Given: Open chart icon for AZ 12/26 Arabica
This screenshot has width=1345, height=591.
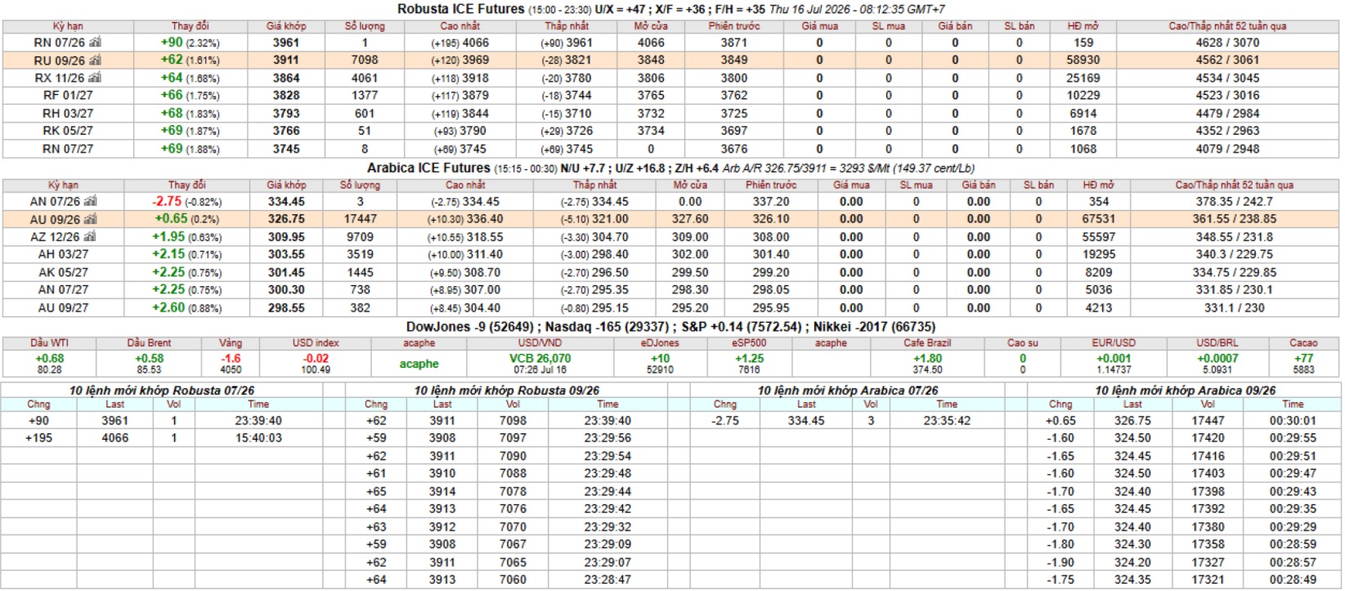Looking at the screenshot, I should [x=91, y=236].
